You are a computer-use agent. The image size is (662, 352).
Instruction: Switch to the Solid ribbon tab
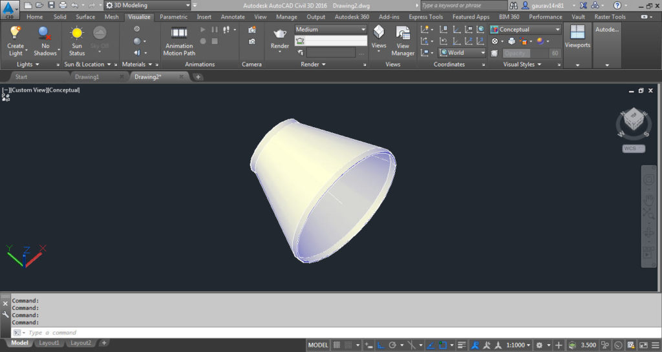(59, 17)
